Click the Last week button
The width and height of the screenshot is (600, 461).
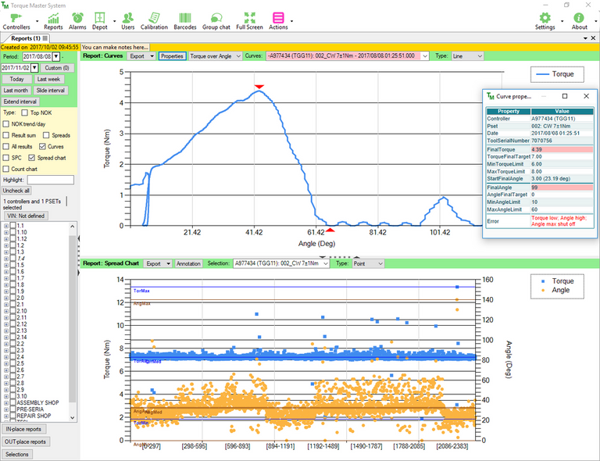(48, 79)
